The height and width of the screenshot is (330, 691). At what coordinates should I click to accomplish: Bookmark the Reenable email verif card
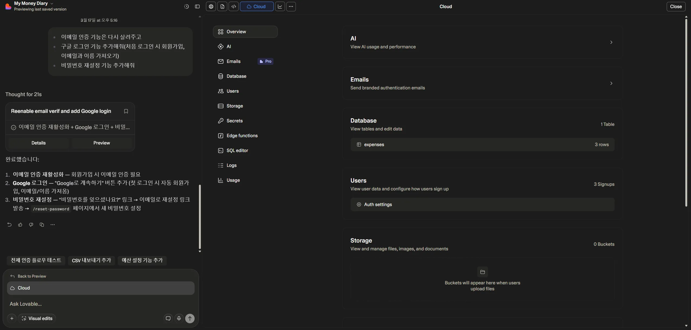(126, 111)
